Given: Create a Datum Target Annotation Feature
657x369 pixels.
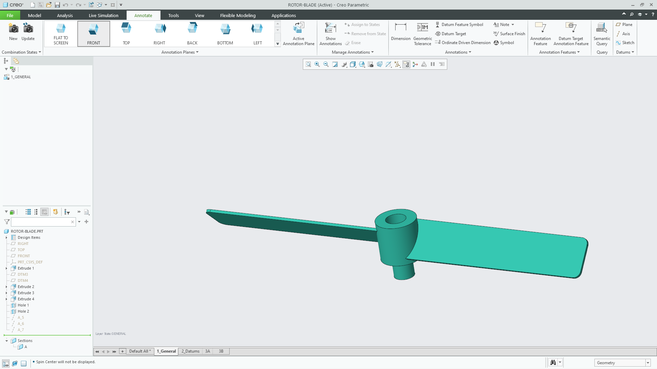Looking at the screenshot, I should point(570,32).
